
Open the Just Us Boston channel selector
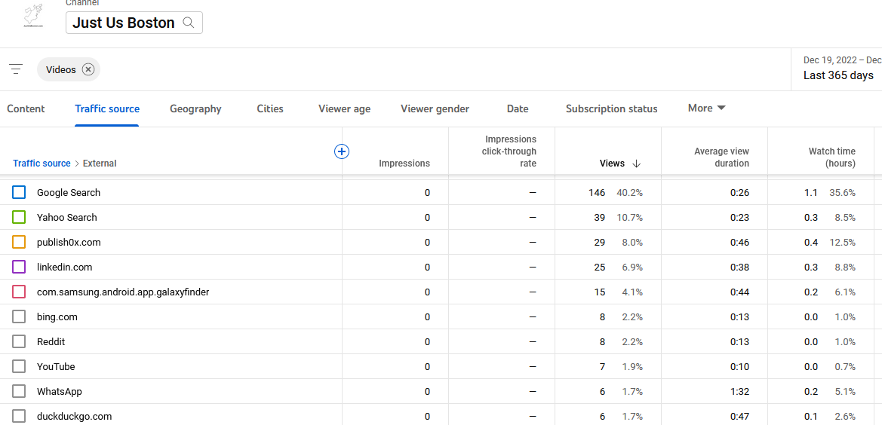coord(134,23)
